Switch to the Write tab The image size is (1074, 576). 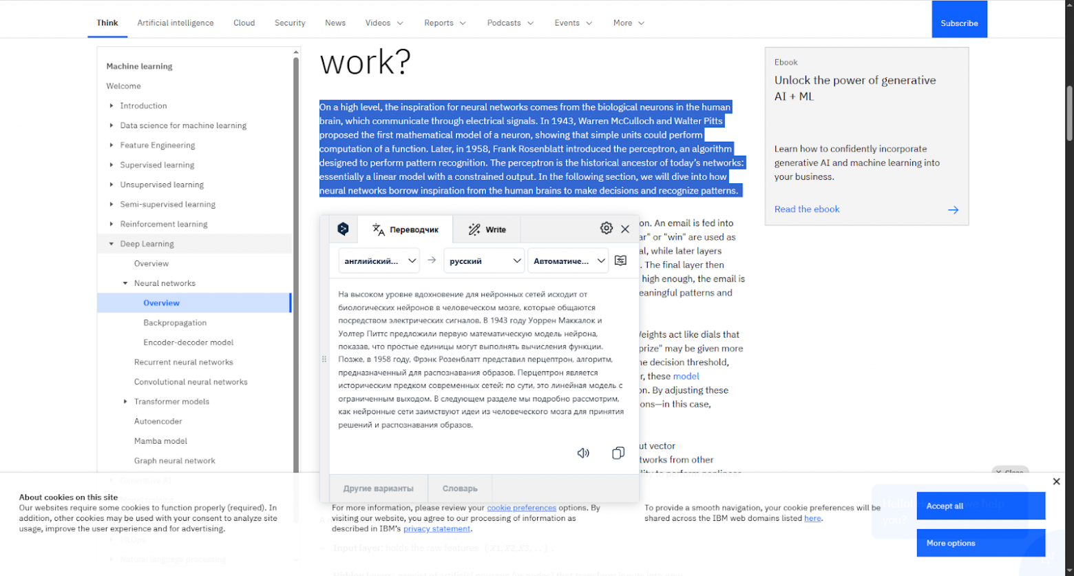coord(487,229)
